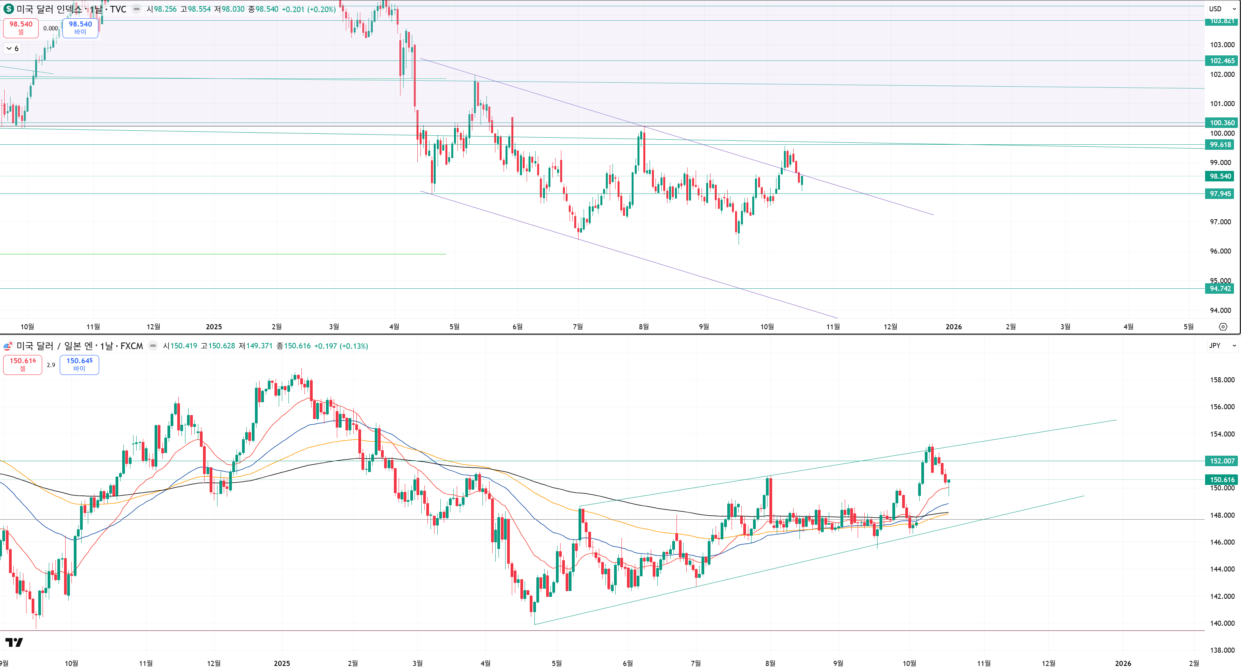Viewport: 1241px width, 671px height.
Task: Click market status icon on DXY chart
Action: click(x=137, y=9)
